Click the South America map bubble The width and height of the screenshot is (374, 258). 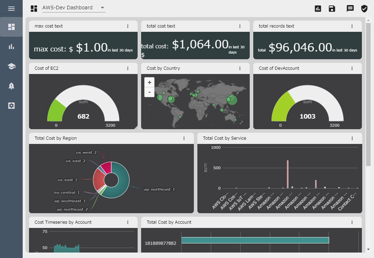[180, 117]
